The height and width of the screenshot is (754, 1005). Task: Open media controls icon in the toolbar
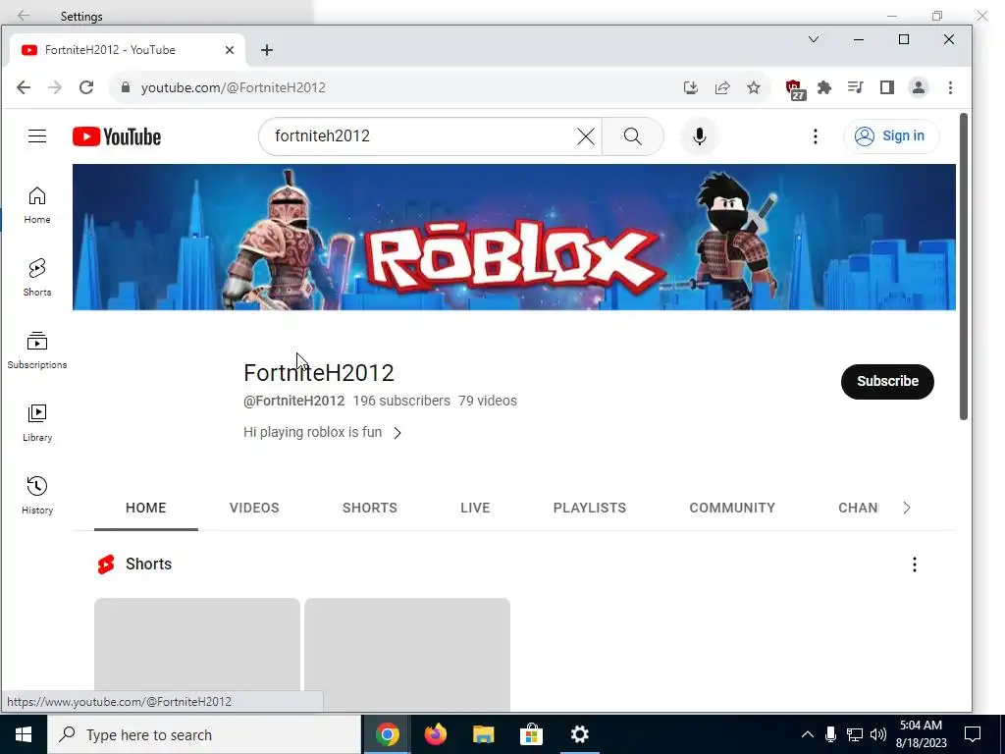coord(856,87)
